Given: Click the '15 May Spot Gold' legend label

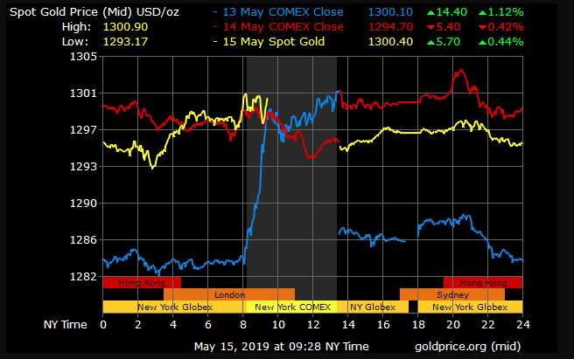Looking at the screenshot, I should coord(274,42).
